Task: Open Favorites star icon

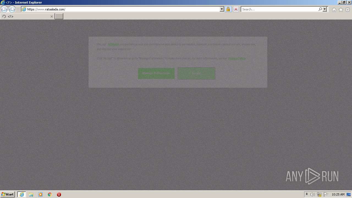Action: click(341, 10)
